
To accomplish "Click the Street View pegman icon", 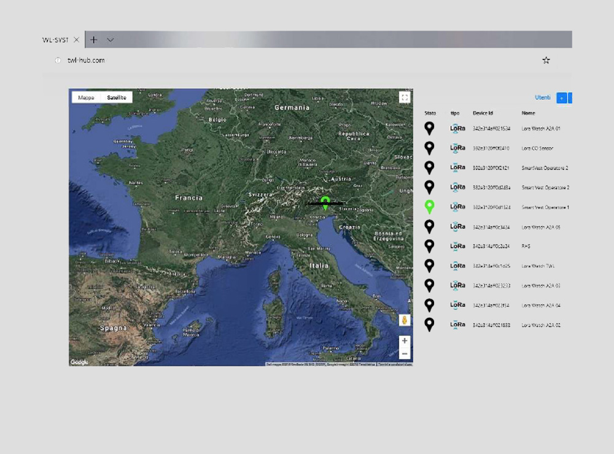I will pyautogui.click(x=405, y=320).
